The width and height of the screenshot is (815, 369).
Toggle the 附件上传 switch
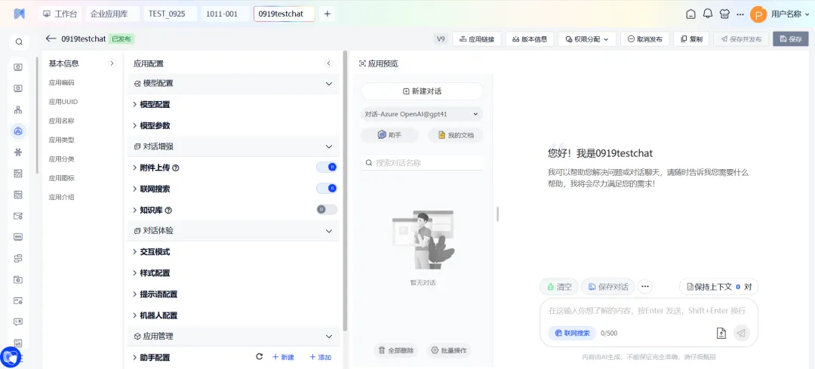point(327,168)
